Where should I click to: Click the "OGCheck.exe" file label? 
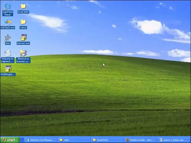coord(8,28)
